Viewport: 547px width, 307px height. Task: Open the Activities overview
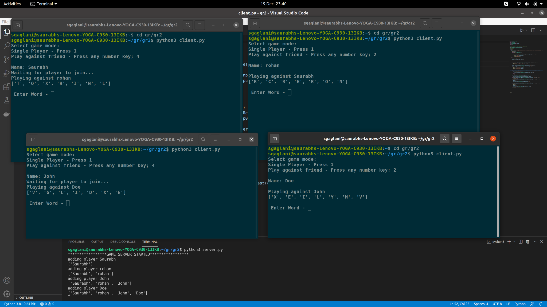pyautogui.click(x=12, y=4)
